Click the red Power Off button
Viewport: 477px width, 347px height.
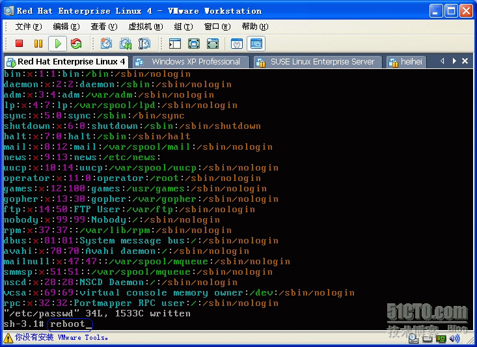(x=19, y=44)
